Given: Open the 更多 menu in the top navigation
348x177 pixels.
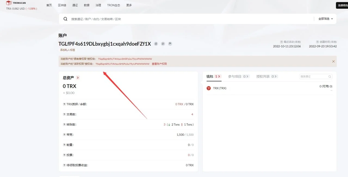Looking at the screenshot, I should [129, 5].
